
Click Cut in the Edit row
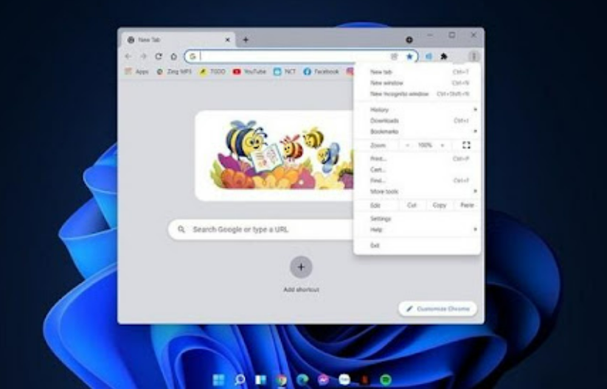point(412,206)
